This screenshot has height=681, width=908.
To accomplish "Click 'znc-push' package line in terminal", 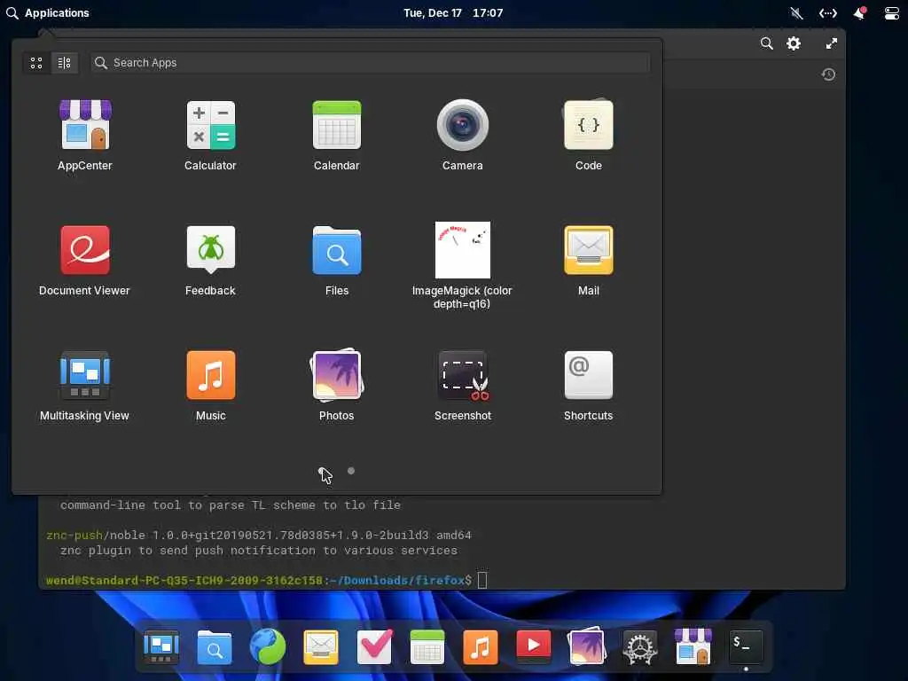I will pos(259,535).
